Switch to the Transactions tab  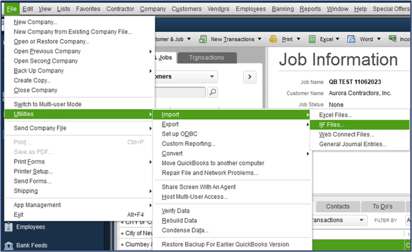pyautogui.click(x=207, y=58)
